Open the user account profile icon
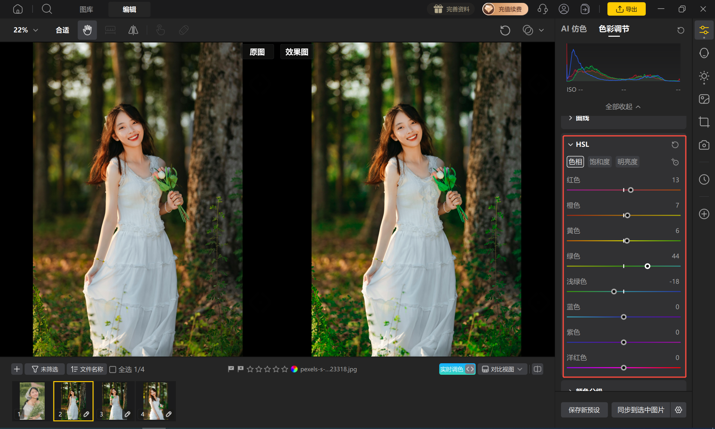The height and width of the screenshot is (429, 715). click(564, 9)
